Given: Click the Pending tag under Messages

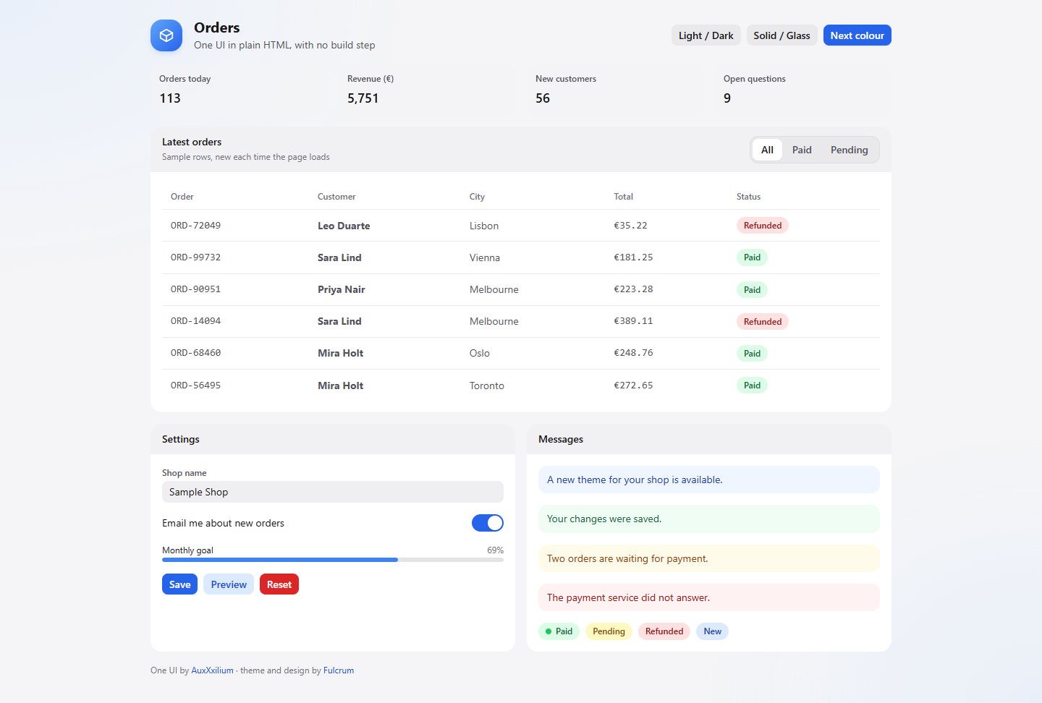Looking at the screenshot, I should click(609, 631).
